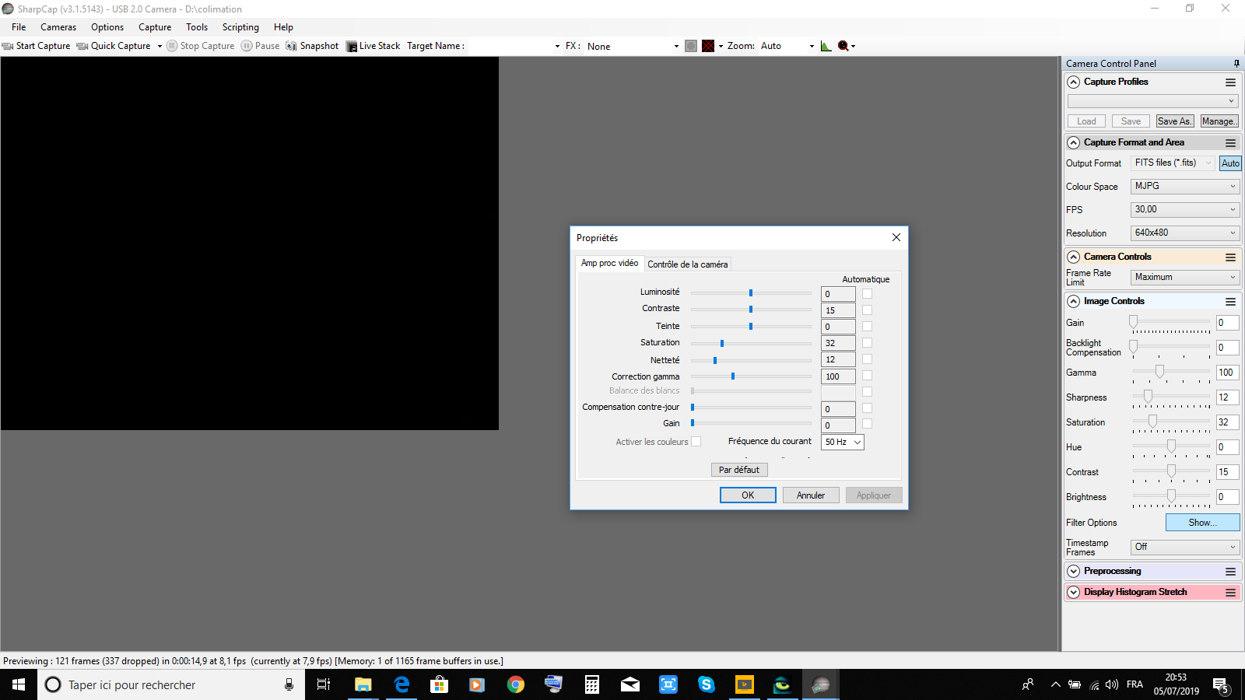Click the Par défaut button
This screenshot has width=1245, height=700.
[739, 470]
